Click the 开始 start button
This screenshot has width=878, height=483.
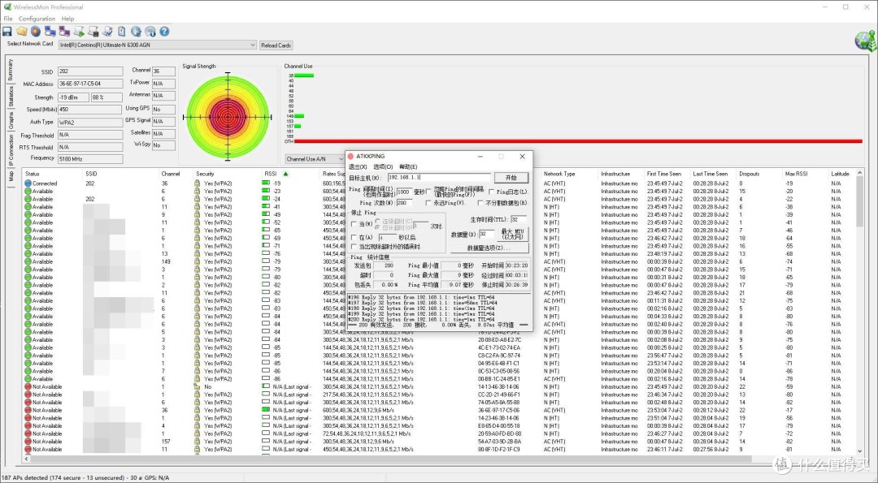511,178
